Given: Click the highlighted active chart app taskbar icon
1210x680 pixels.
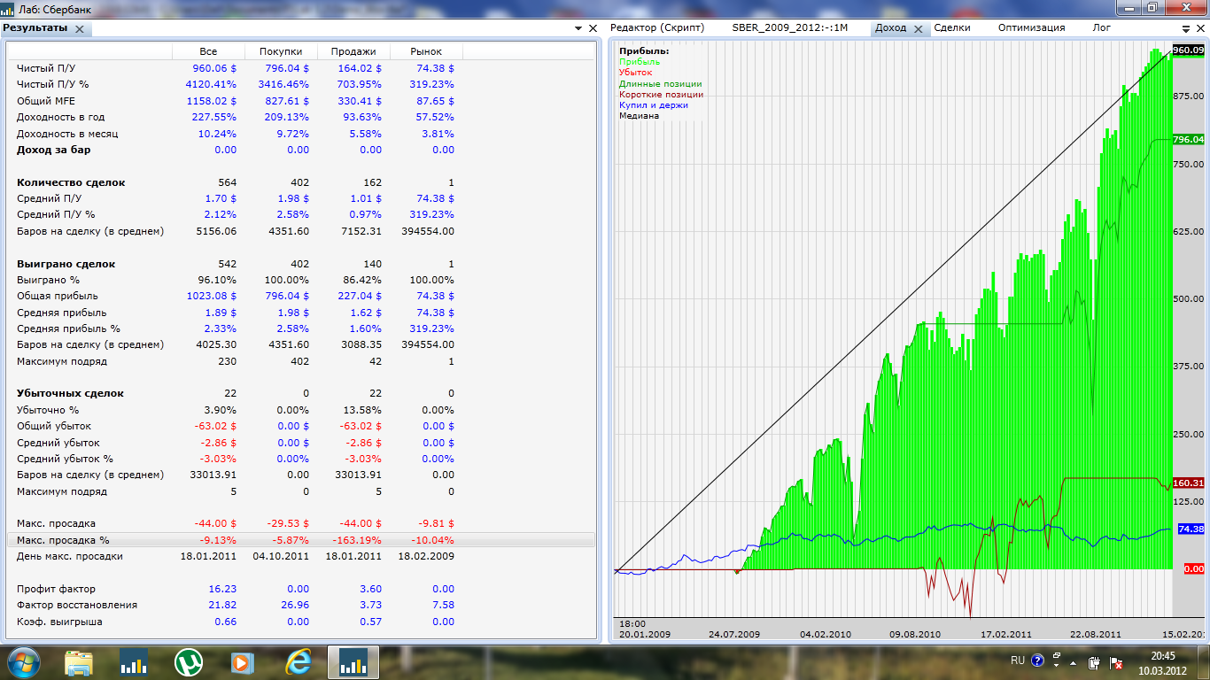Looking at the screenshot, I should point(353,662).
